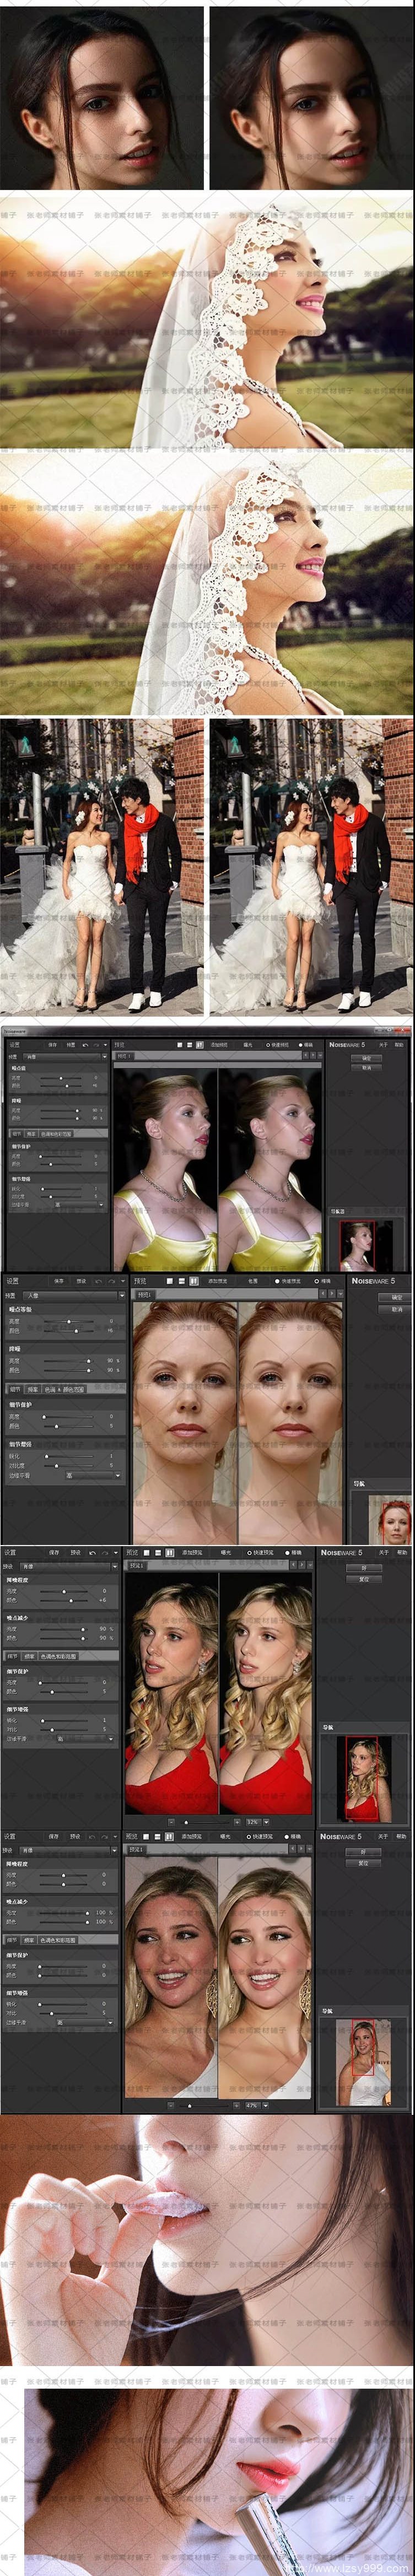Click undo arrow in yellow-dress Noiseware window
Screen dimensions: 415x2576
(85, 1045)
